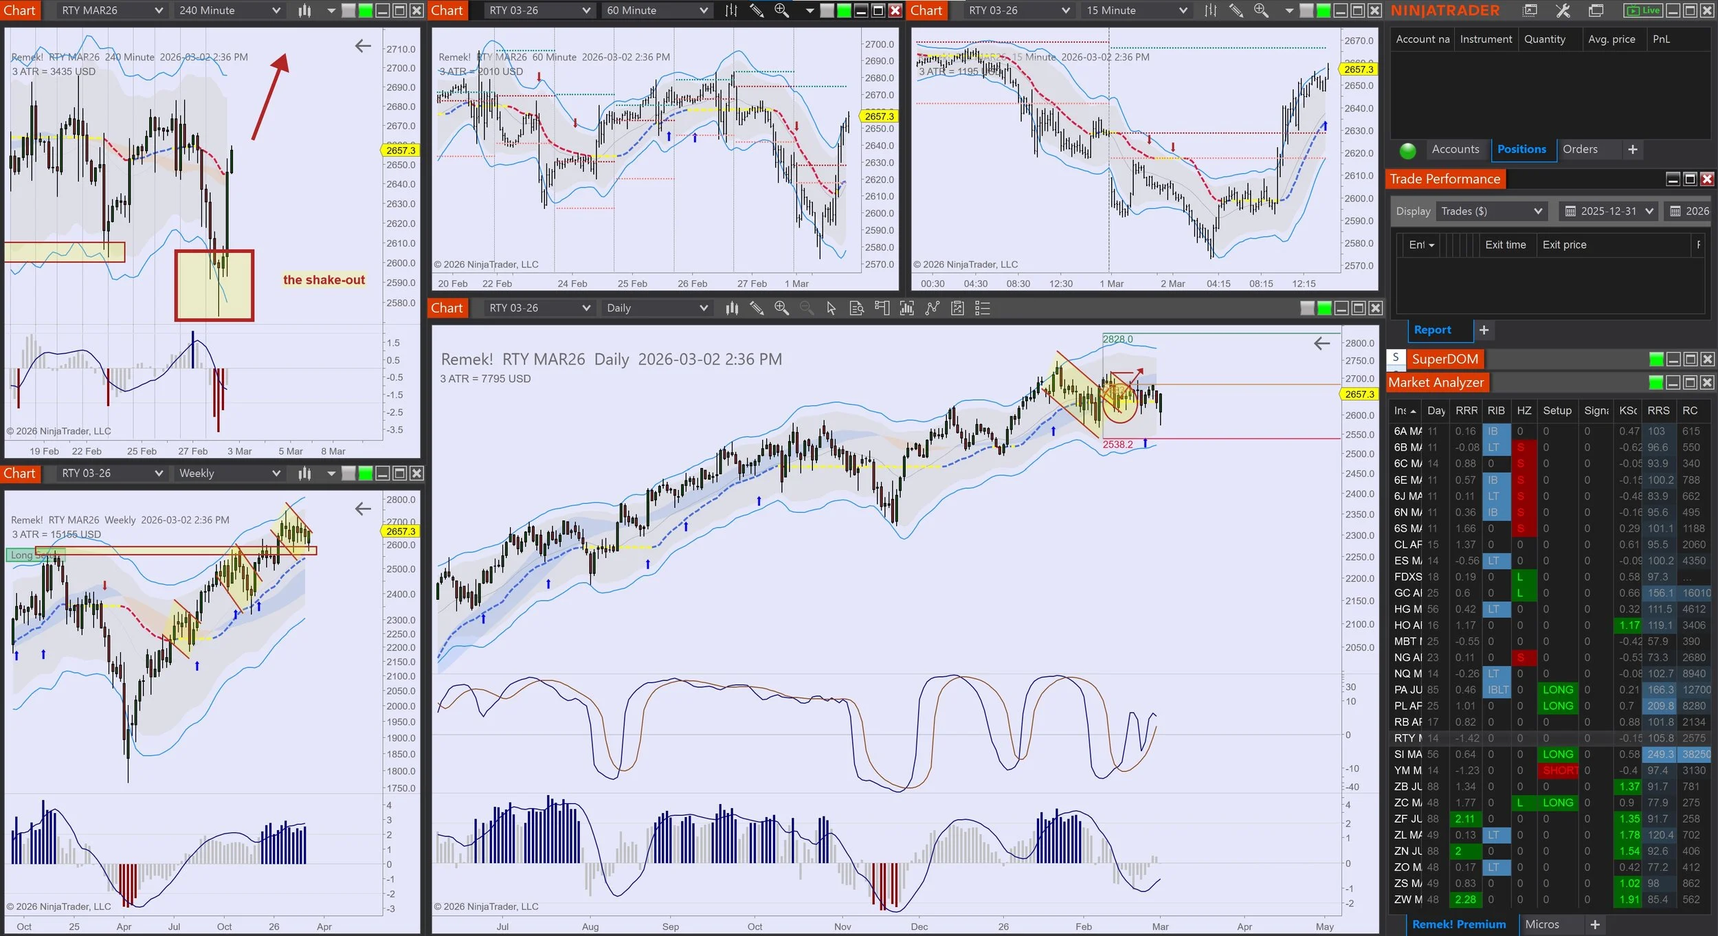
Task: Switch to the Micros tab
Action: [x=1542, y=924]
